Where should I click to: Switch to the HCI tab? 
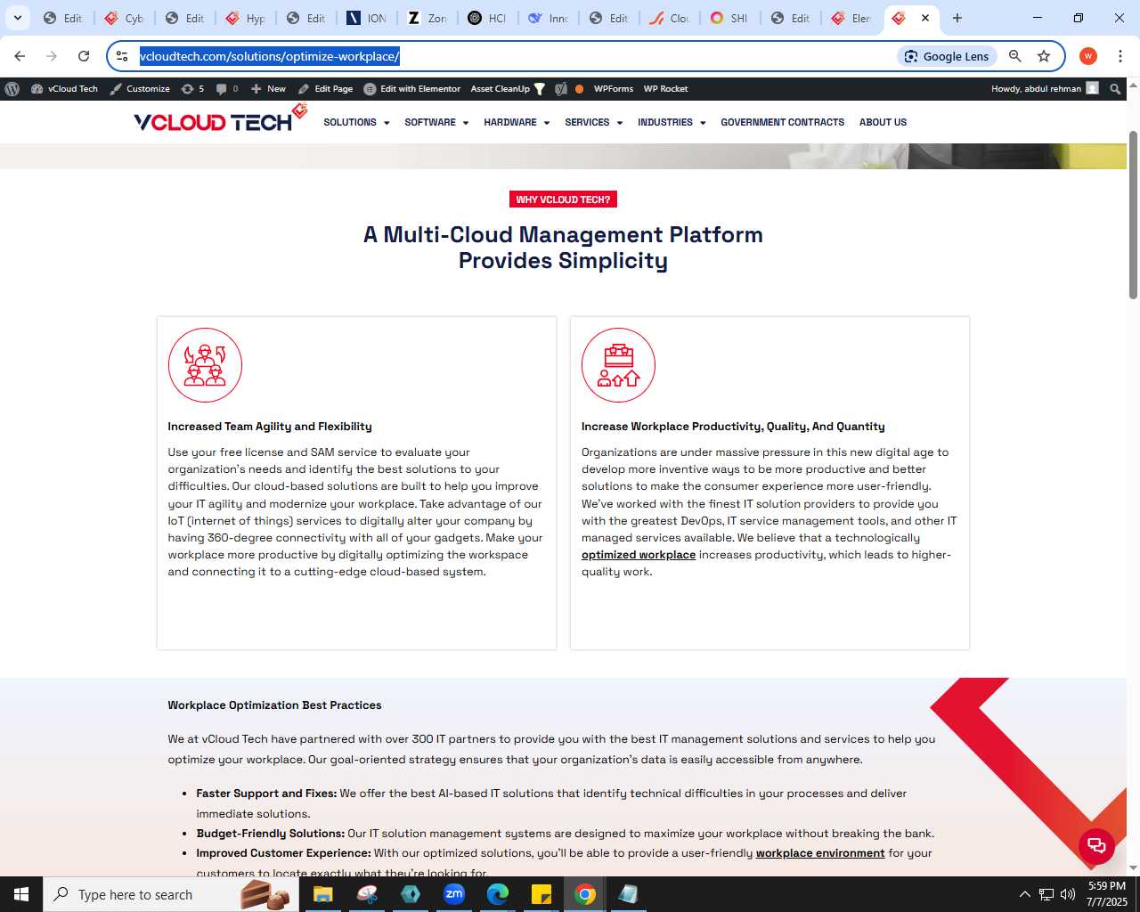pos(488,18)
